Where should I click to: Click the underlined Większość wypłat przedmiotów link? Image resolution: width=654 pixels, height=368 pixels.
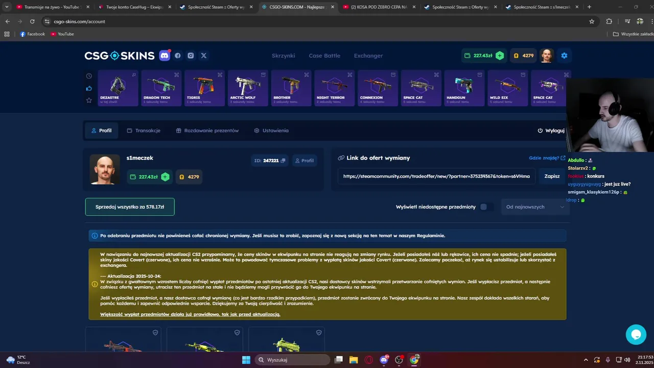[x=190, y=314]
